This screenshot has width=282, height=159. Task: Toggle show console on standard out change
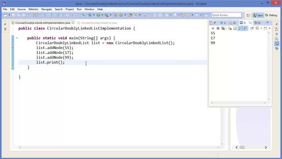pos(240,28)
